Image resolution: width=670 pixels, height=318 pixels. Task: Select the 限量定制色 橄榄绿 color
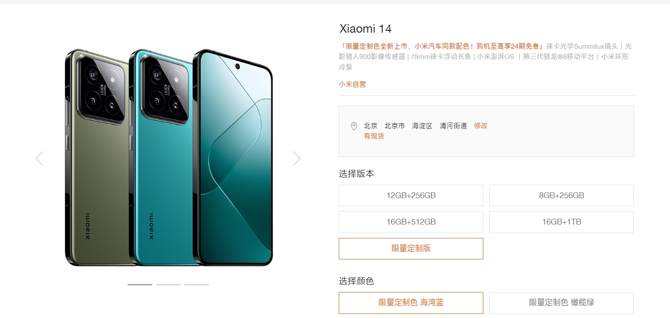click(x=561, y=303)
